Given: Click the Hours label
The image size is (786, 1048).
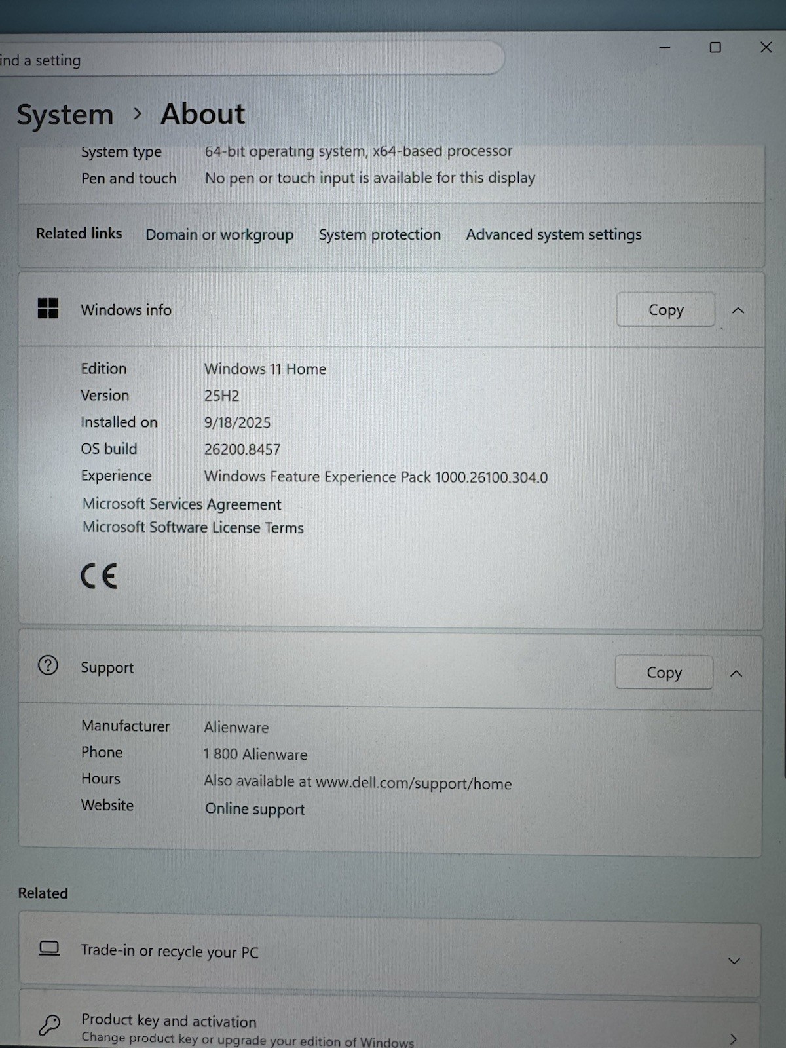Looking at the screenshot, I should tap(100, 778).
